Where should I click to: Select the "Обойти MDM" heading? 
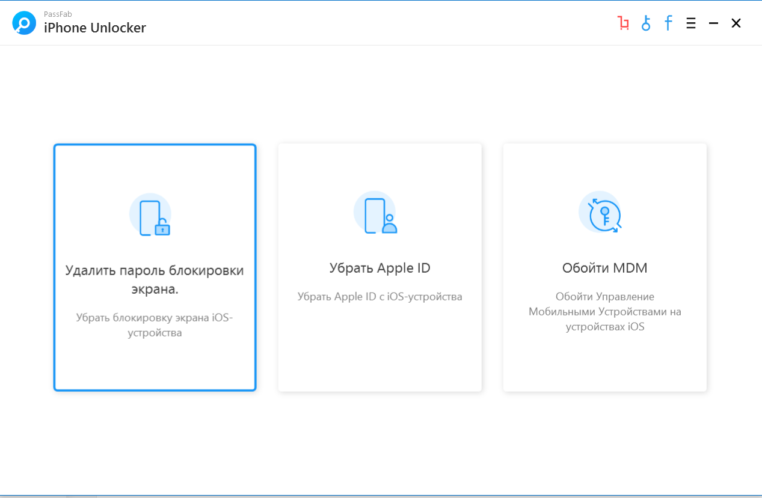pyautogui.click(x=604, y=268)
